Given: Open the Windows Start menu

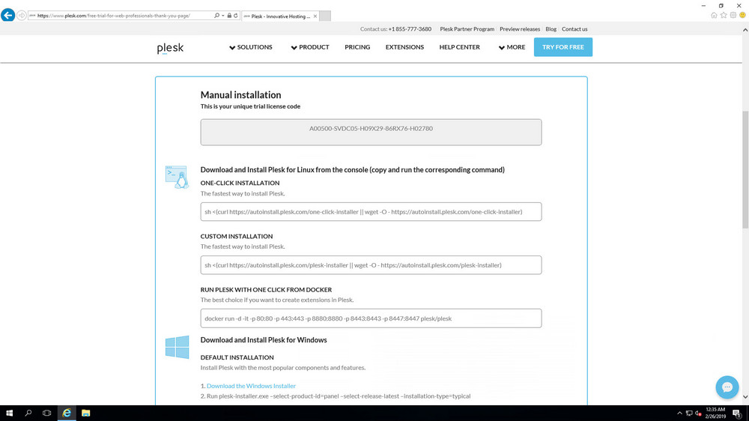Looking at the screenshot, I should coord(9,413).
